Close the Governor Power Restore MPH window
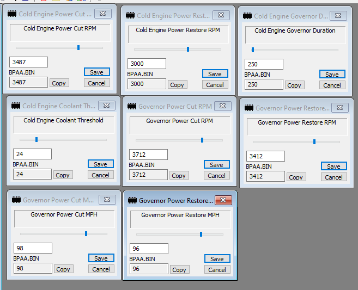The width and height of the screenshot is (358, 290). (223, 200)
